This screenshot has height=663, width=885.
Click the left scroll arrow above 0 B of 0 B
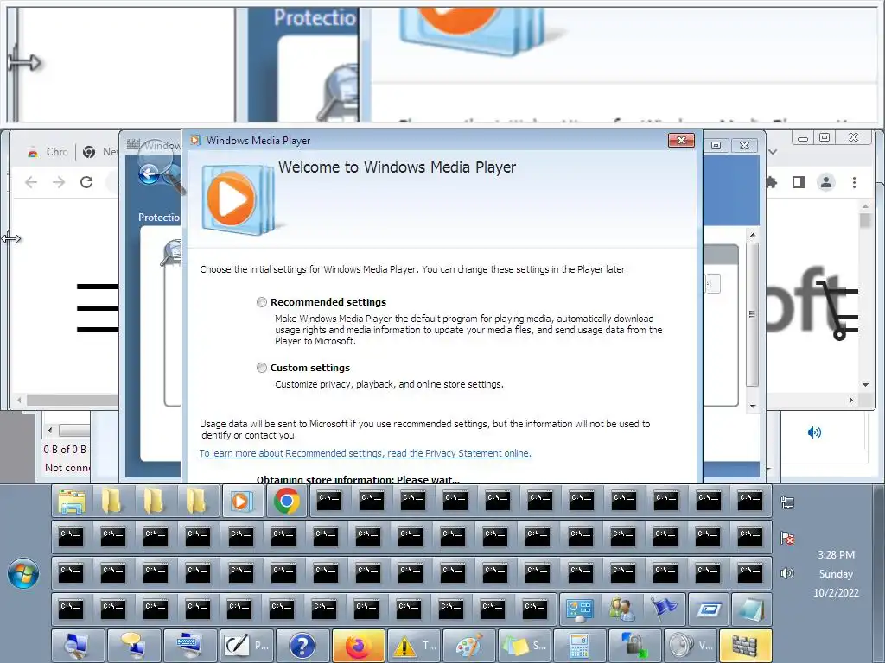point(50,430)
